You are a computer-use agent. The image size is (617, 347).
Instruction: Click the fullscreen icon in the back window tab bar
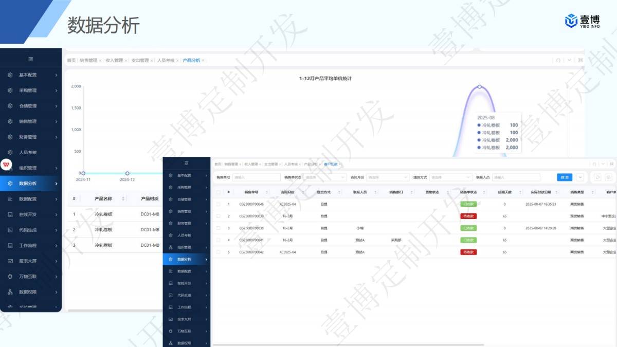click(x=580, y=60)
